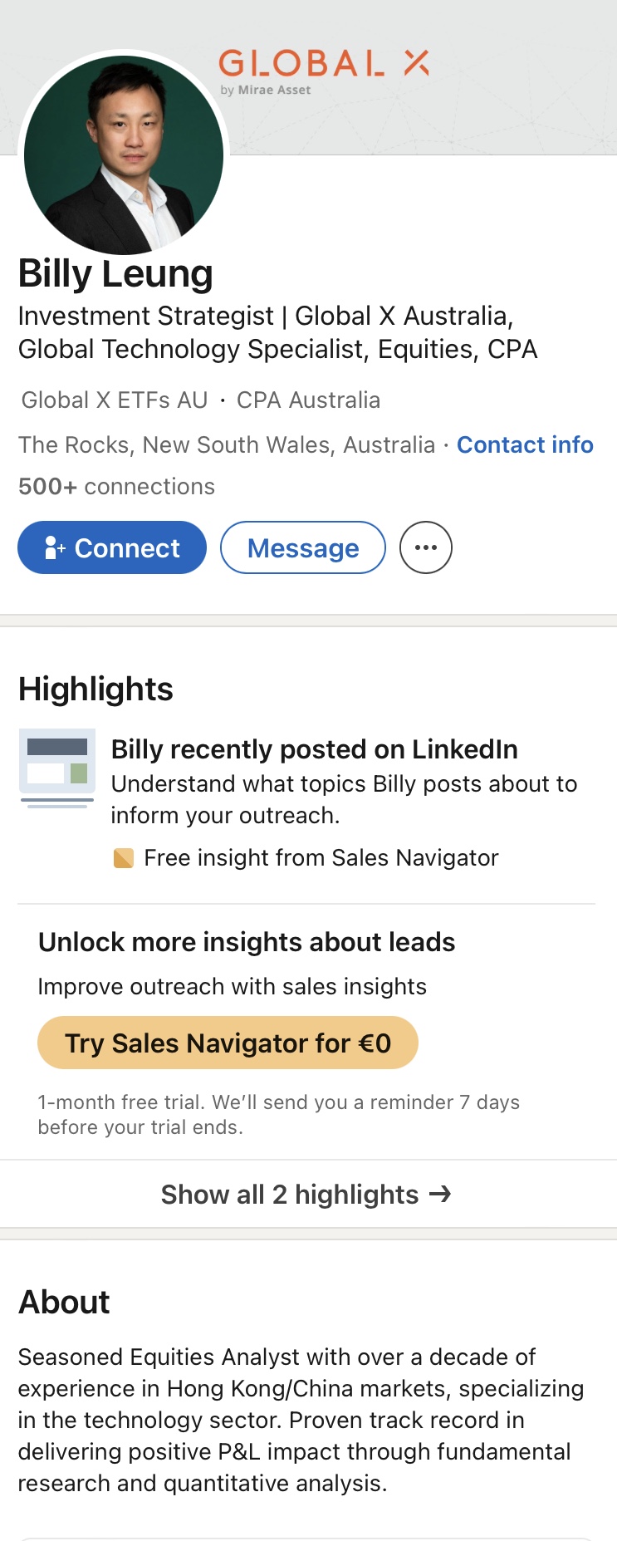Open Billy Leung's profile photo
Image resolution: width=617 pixels, height=1541 pixels.
[x=124, y=155]
